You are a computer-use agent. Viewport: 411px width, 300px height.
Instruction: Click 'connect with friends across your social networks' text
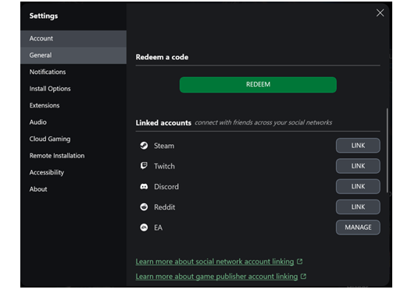(263, 122)
